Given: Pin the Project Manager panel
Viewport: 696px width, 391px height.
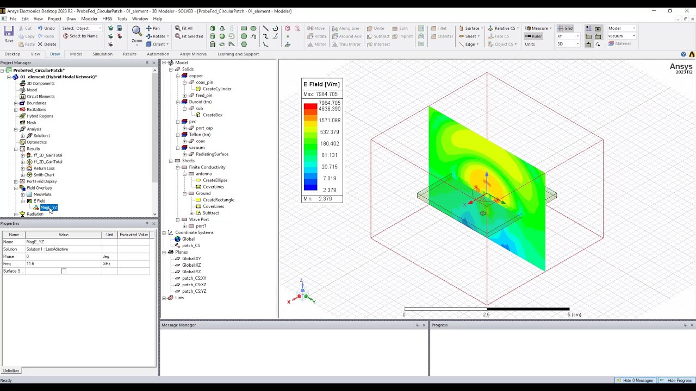Looking at the screenshot, I should [147, 63].
